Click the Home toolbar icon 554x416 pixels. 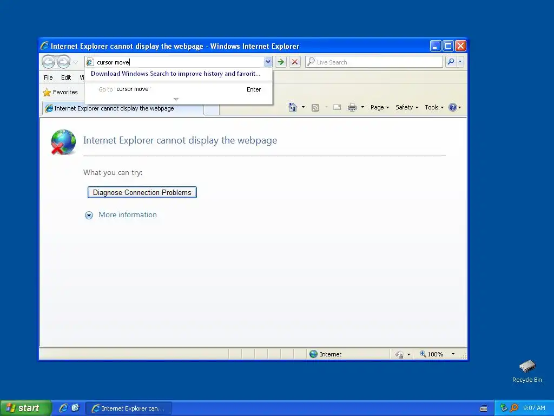point(293,107)
